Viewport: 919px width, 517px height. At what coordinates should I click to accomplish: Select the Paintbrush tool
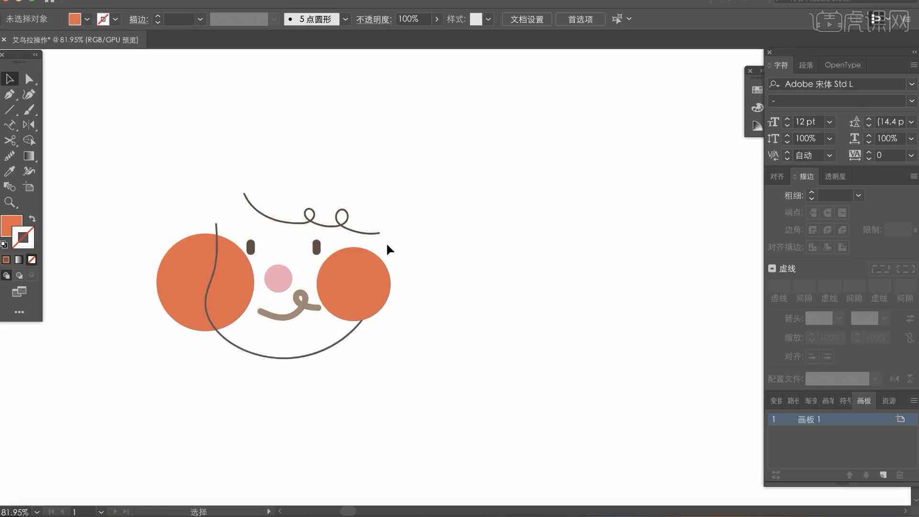29,110
